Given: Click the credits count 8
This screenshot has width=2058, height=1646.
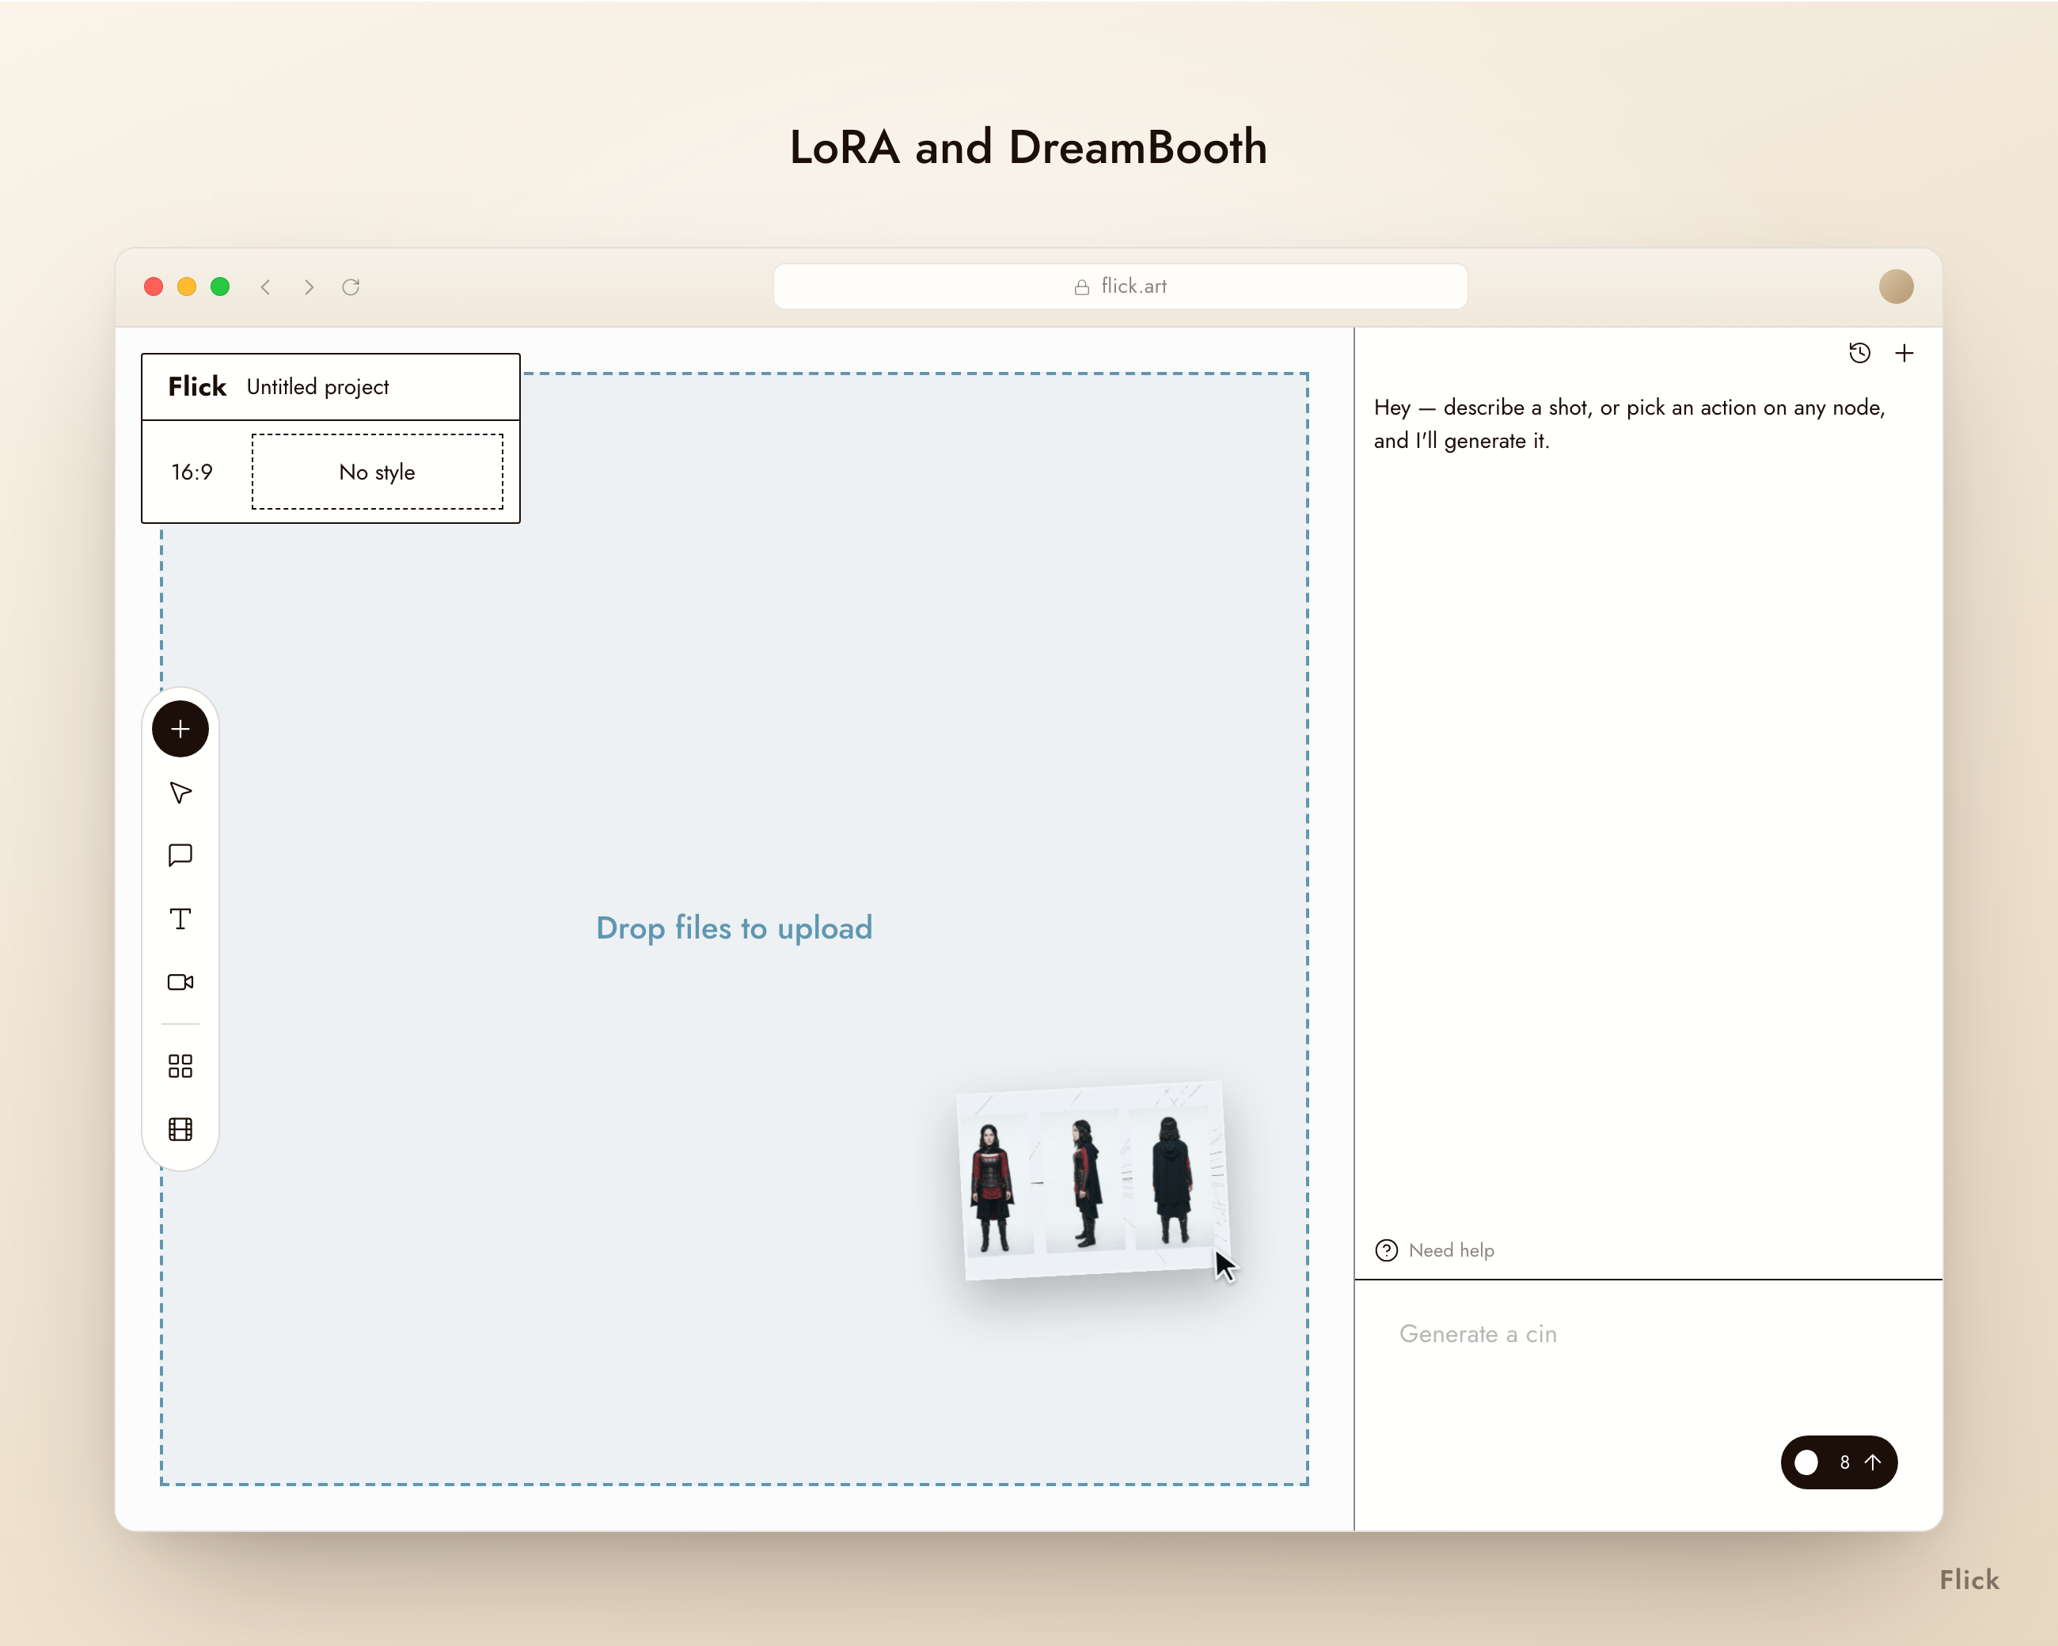Looking at the screenshot, I should (x=1844, y=1462).
